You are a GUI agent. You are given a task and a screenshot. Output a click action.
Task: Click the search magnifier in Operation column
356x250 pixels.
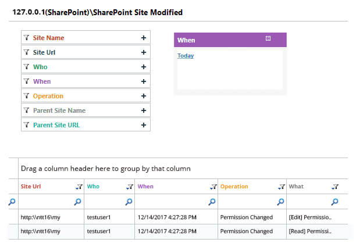[280, 201]
